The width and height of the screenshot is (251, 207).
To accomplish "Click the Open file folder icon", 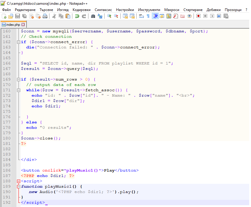I will pos(11,16).
